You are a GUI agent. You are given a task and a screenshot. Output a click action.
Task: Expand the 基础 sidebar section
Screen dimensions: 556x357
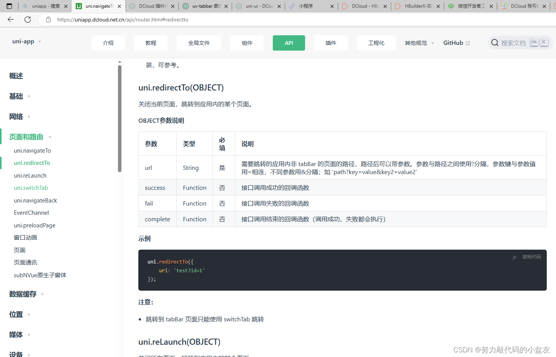[29, 96]
